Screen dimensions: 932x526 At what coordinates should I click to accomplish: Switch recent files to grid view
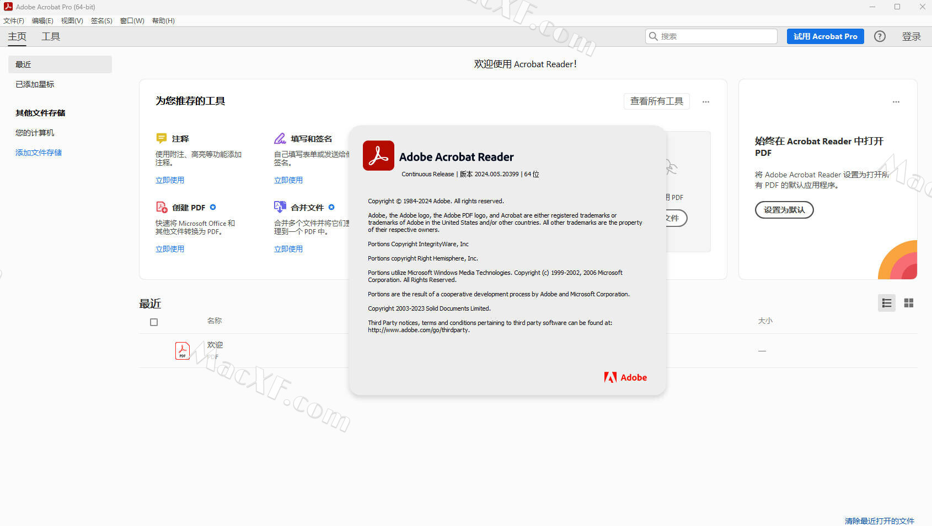tap(909, 303)
